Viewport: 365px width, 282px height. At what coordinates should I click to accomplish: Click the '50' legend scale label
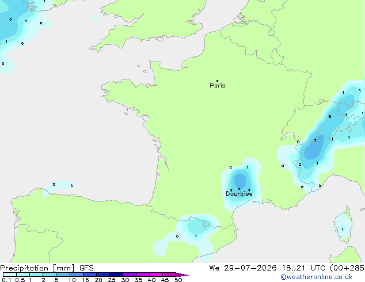[x=178, y=280]
